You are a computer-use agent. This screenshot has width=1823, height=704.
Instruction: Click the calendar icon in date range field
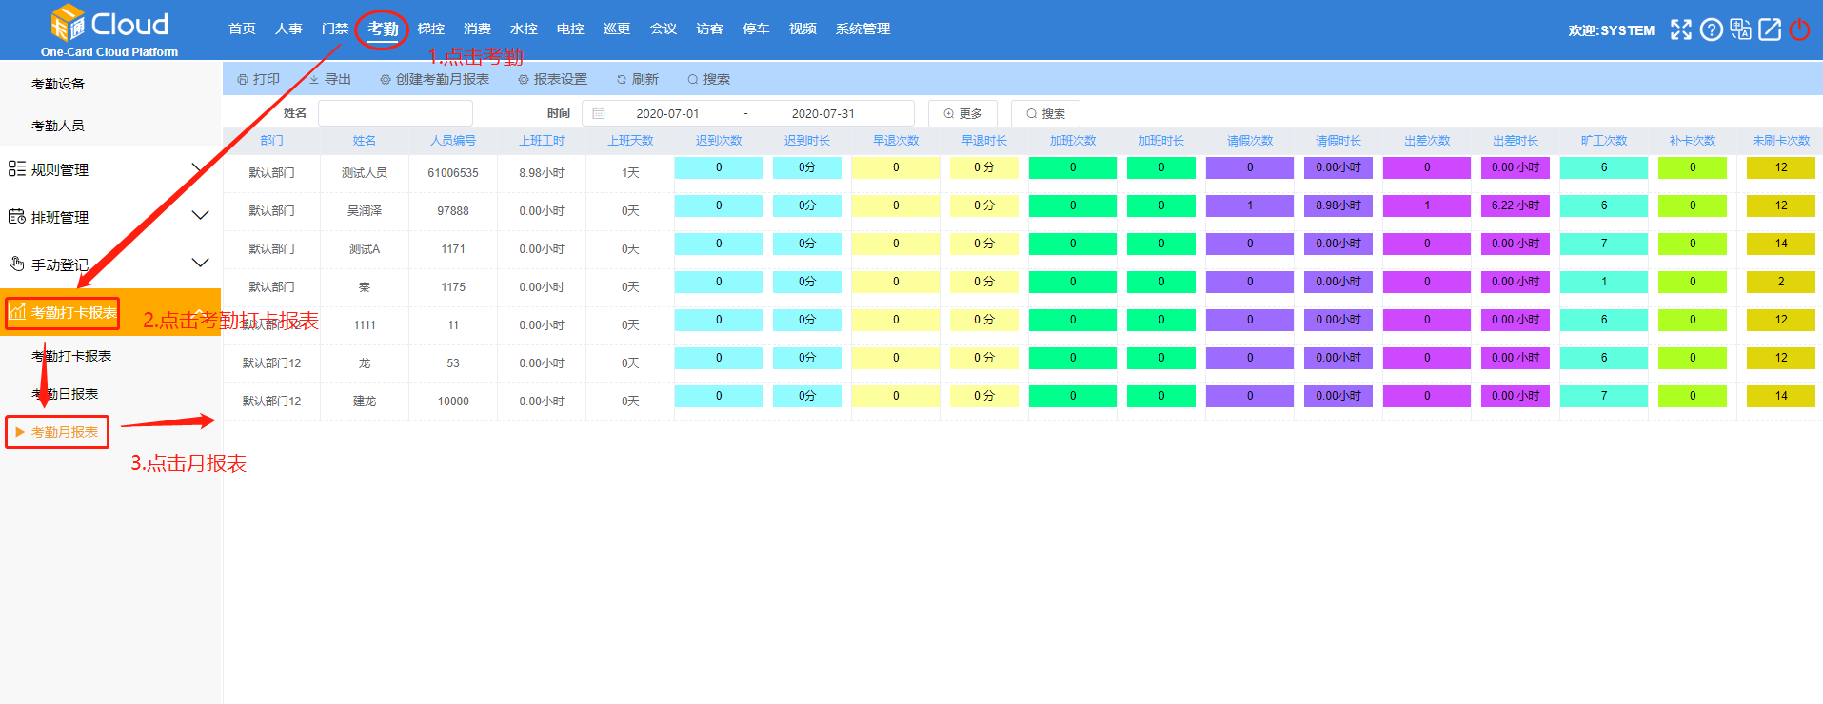[x=599, y=113]
